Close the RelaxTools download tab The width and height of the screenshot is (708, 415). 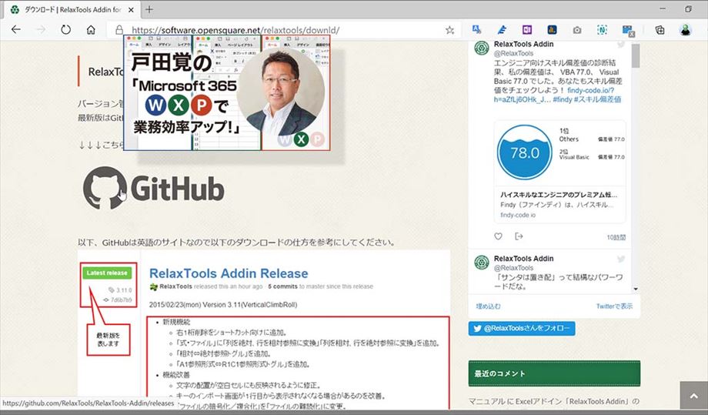131,9
